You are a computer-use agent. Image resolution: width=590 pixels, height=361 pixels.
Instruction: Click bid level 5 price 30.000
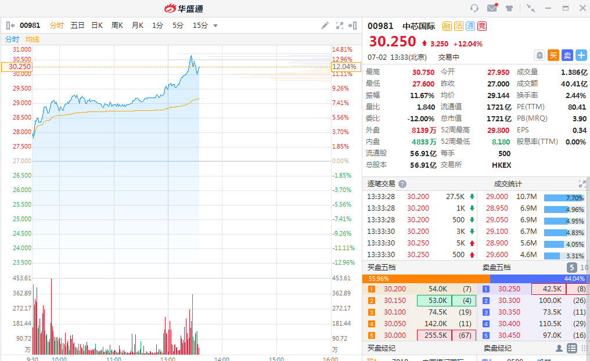pos(395,335)
